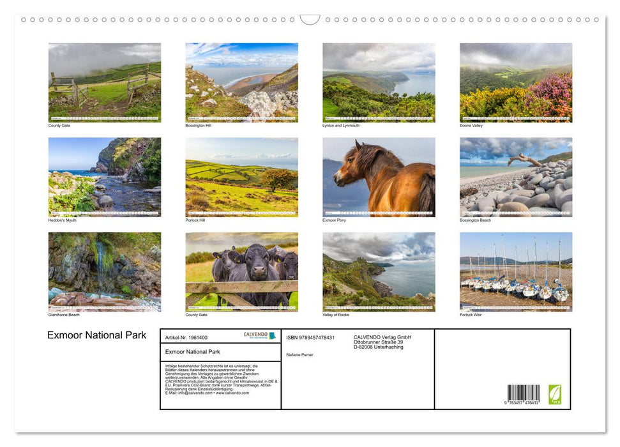This screenshot has height=447, width=620.
Task: Select the Heddon's Mouth cove photo
Action: tap(104, 176)
